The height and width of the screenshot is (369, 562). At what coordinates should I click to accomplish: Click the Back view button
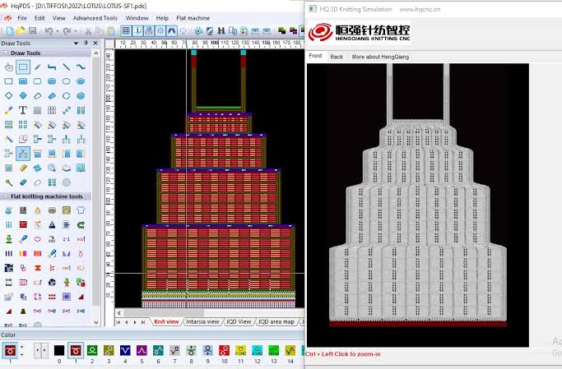point(337,57)
